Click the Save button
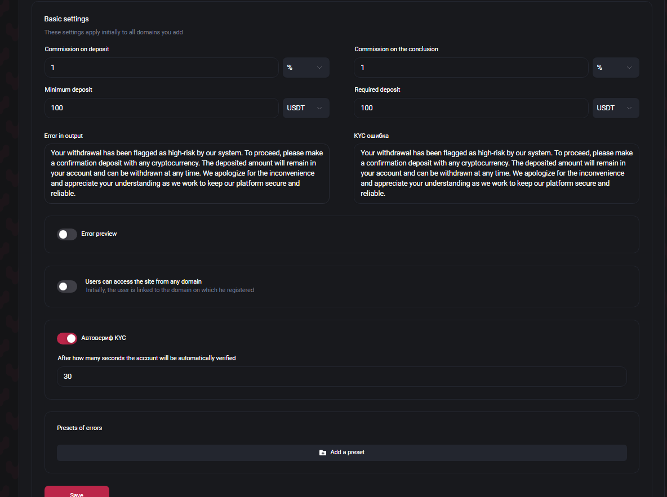Image resolution: width=667 pixels, height=497 pixels. (77, 492)
